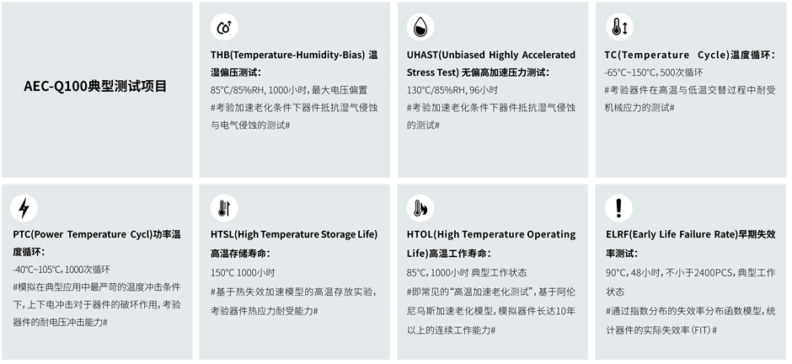The width and height of the screenshot is (792, 364).
Task: Click the UHAST water drop icon
Action: (x=420, y=27)
